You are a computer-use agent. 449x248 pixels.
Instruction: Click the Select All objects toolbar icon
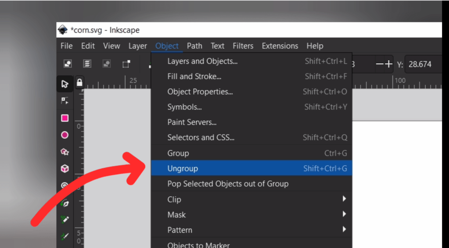(x=68, y=64)
